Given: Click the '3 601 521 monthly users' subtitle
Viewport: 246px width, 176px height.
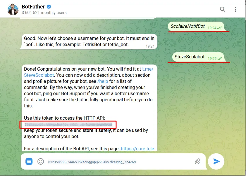Looking at the screenshot, I should pyautogui.click(x=44, y=13).
